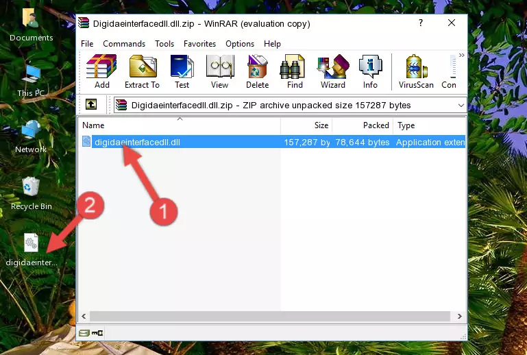Click the Delete toolbar icon
The height and width of the screenshot is (355, 527).
point(257,71)
